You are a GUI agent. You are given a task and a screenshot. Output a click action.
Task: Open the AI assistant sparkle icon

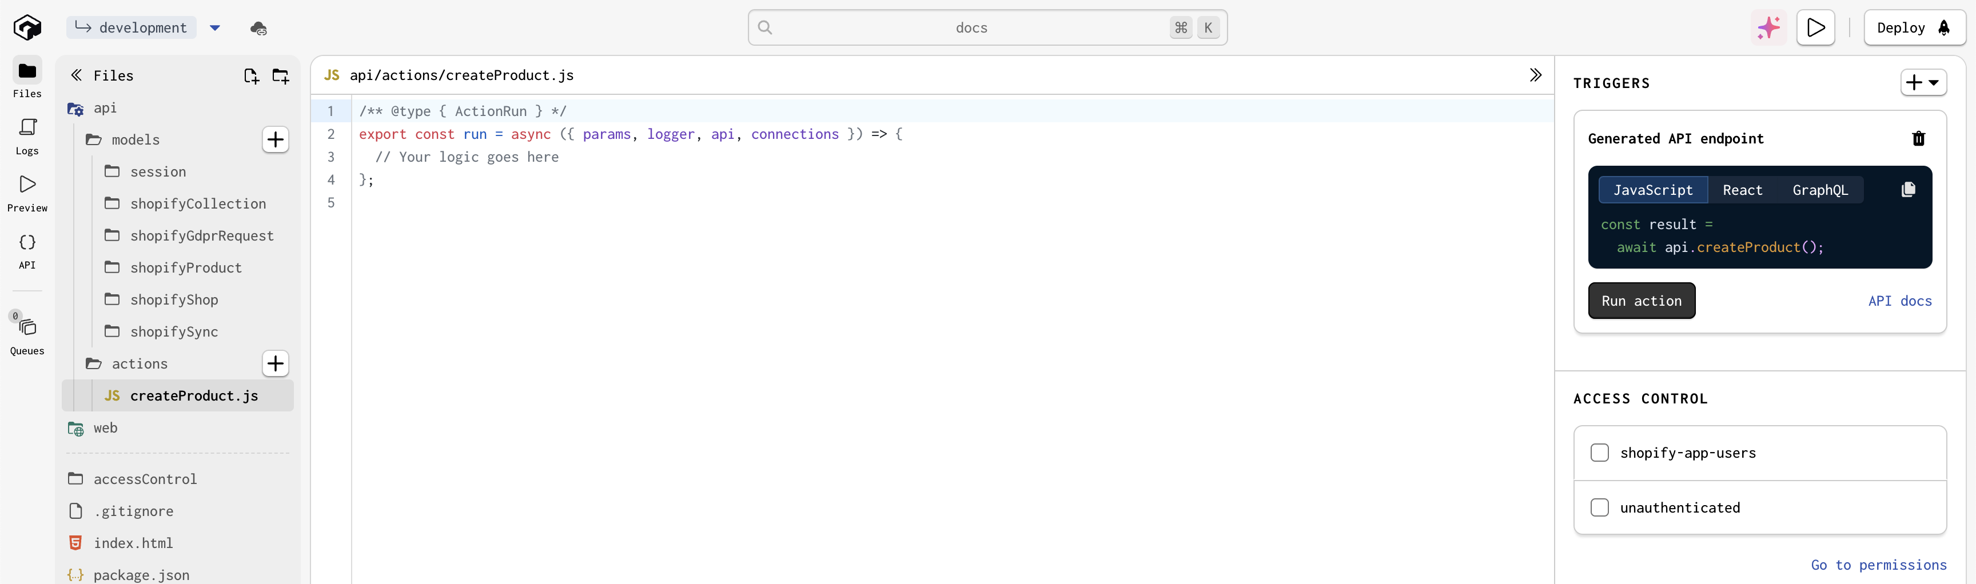[1769, 29]
